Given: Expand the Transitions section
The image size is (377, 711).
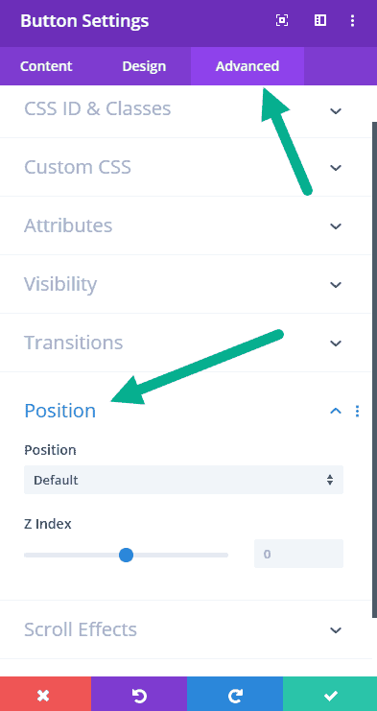Looking at the screenshot, I should (186, 343).
